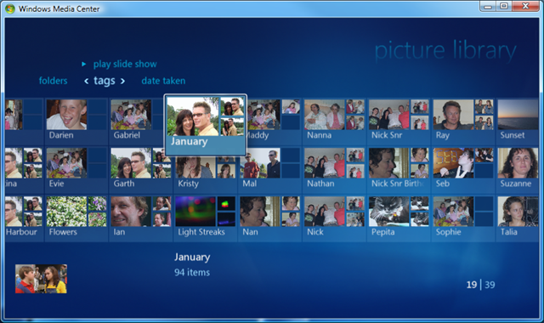
Task: Open the Nathan tag tile
Action: click(x=334, y=170)
